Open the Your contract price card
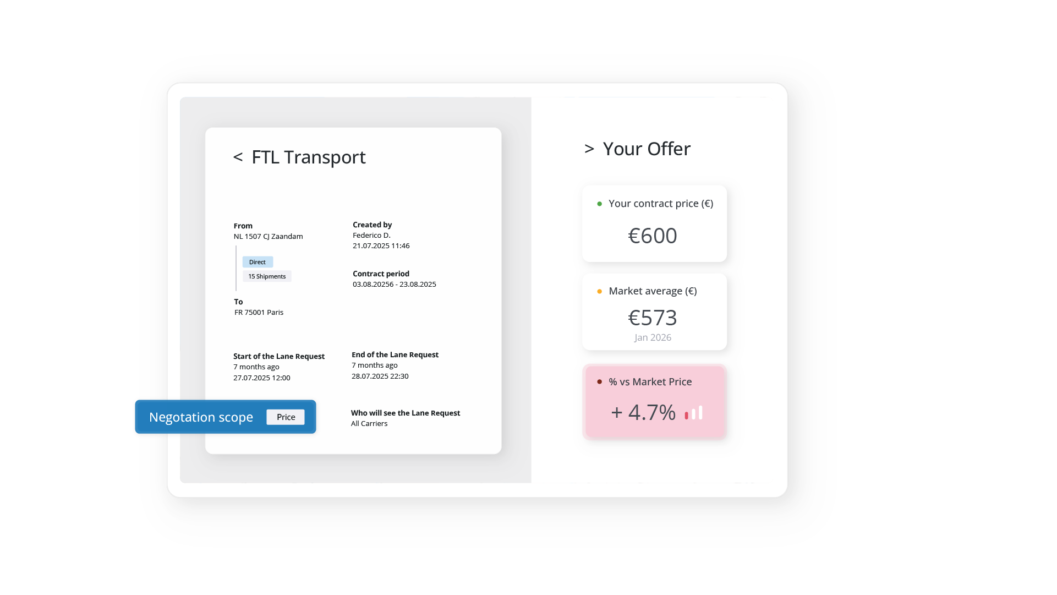This screenshot has width=1057, height=595. click(x=654, y=224)
